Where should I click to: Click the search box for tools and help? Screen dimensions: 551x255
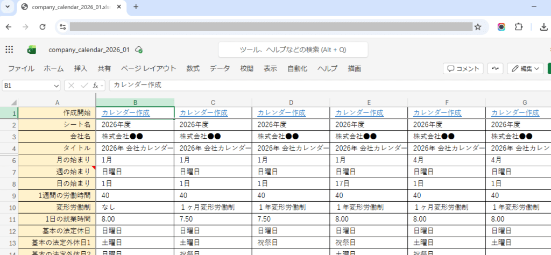click(x=293, y=49)
